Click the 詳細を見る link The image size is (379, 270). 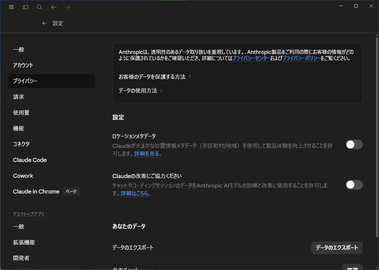click(147, 154)
